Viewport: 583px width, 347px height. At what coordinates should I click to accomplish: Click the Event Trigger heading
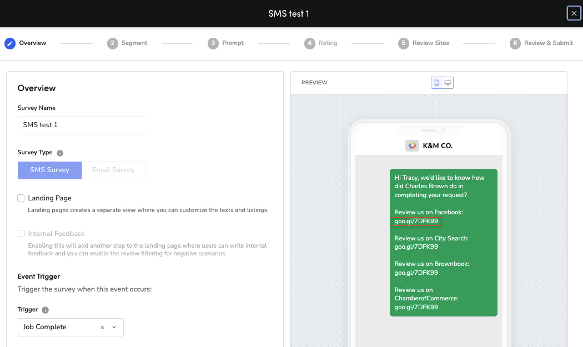39,276
